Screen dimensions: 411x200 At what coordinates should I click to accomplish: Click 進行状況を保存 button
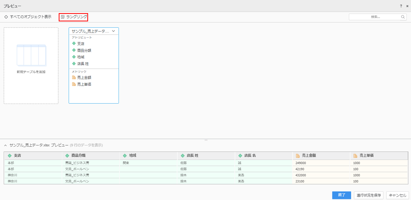pyautogui.click(x=369, y=195)
